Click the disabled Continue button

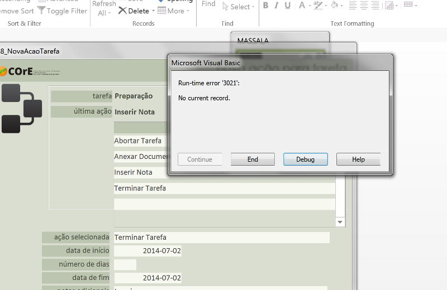[x=200, y=159]
